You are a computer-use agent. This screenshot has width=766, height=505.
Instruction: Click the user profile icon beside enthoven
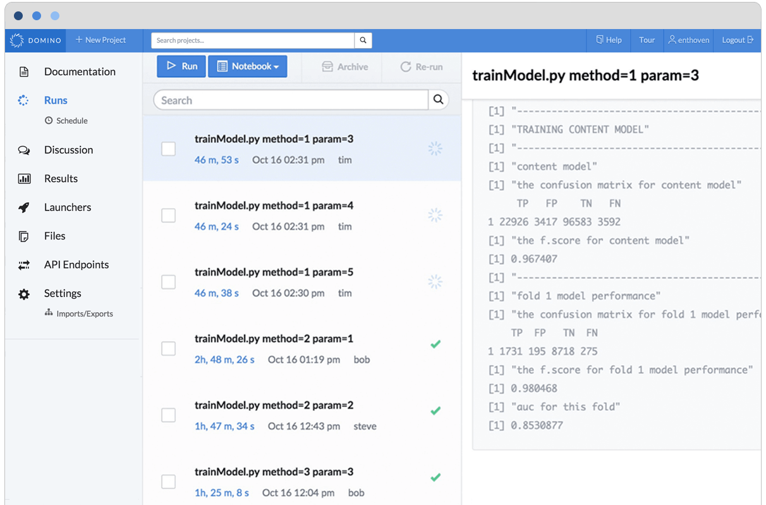[672, 40]
